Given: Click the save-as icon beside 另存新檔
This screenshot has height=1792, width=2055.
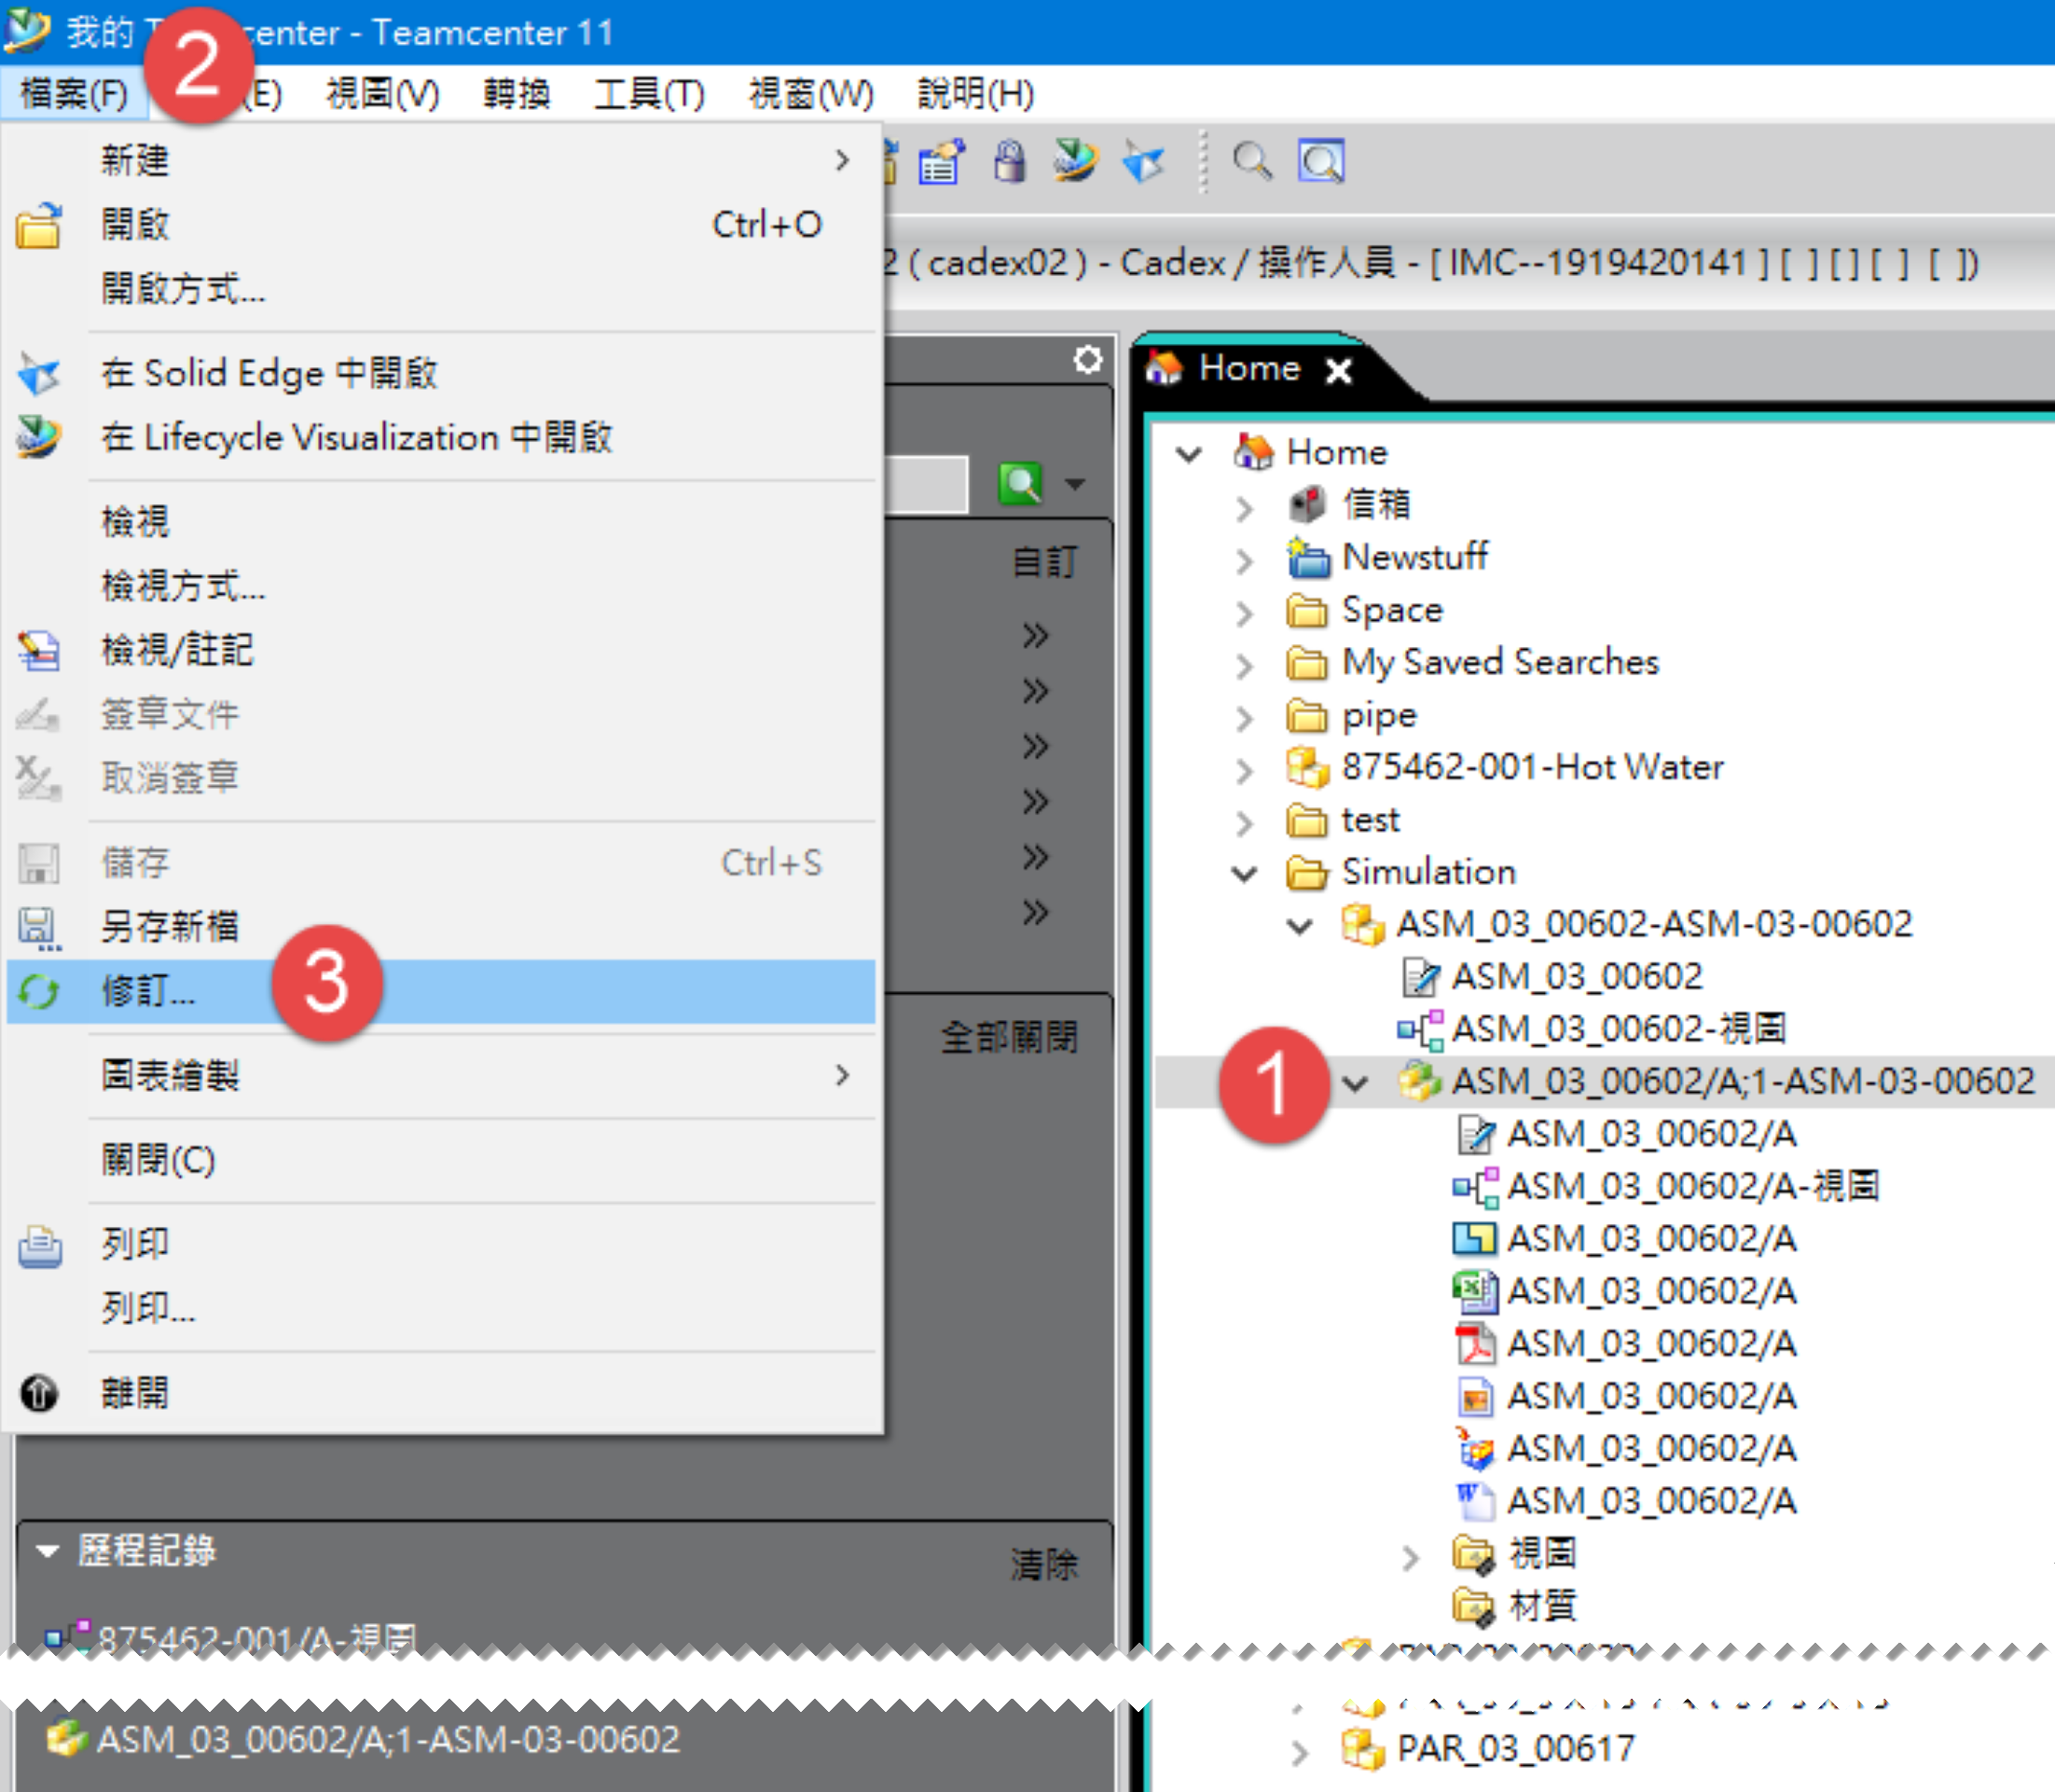Looking at the screenshot, I should (39, 928).
